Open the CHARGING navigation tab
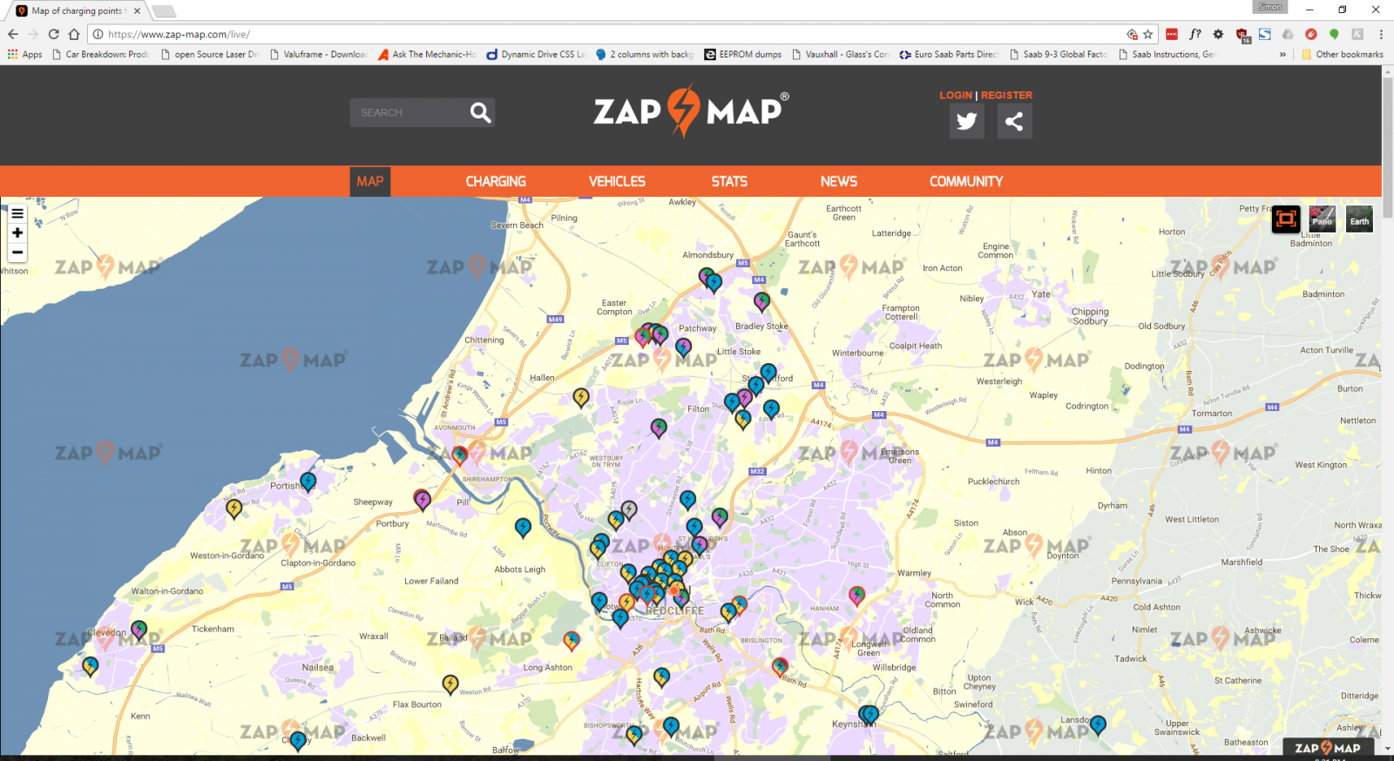This screenshot has height=761, width=1394. click(496, 181)
